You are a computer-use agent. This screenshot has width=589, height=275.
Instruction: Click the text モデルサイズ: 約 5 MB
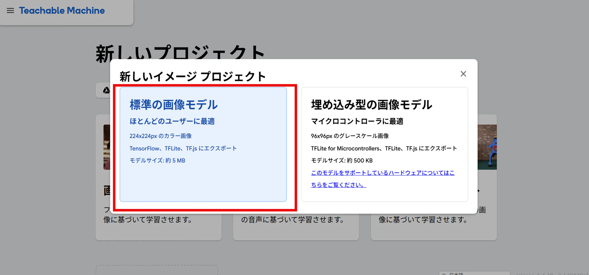click(157, 160)
